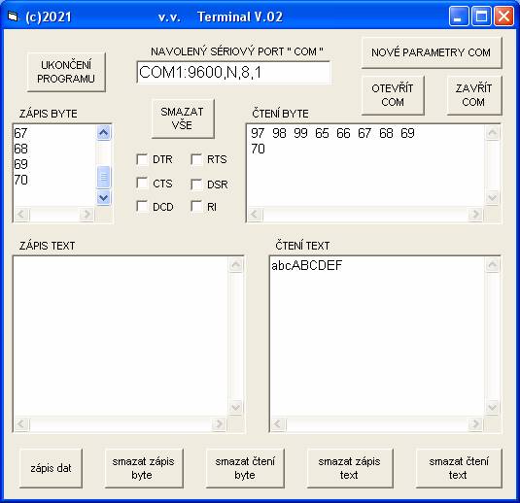The width and height of the screenshot is (520, 503).
Task: Click the COM1:9600,N,8,1 port field
Action: [x=233, y=72]
